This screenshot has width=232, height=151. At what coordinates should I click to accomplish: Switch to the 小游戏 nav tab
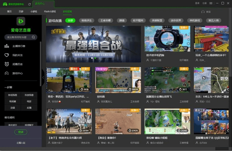point(34,11)
